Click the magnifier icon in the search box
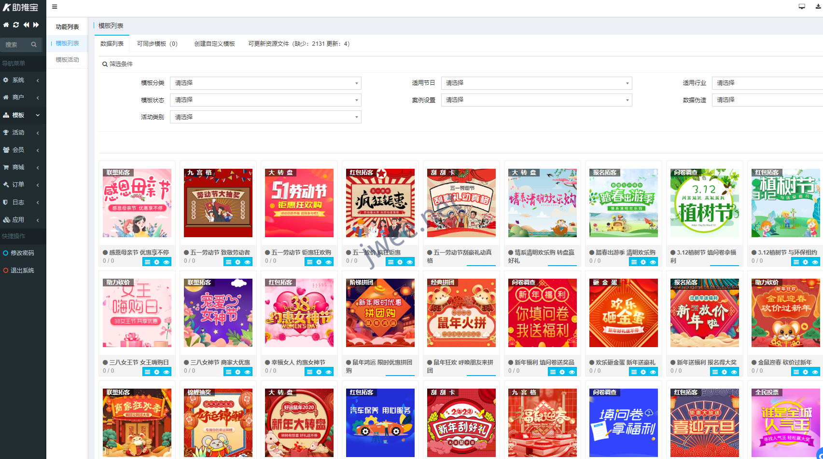823x459 pixels. coord(34,44)
